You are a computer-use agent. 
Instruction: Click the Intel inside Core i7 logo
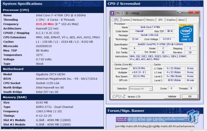click(186, 33)
